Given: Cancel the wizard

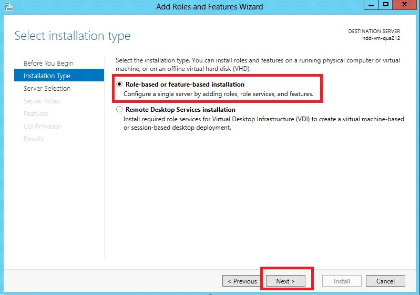Looking at the screenshot, I should (385, 281).
